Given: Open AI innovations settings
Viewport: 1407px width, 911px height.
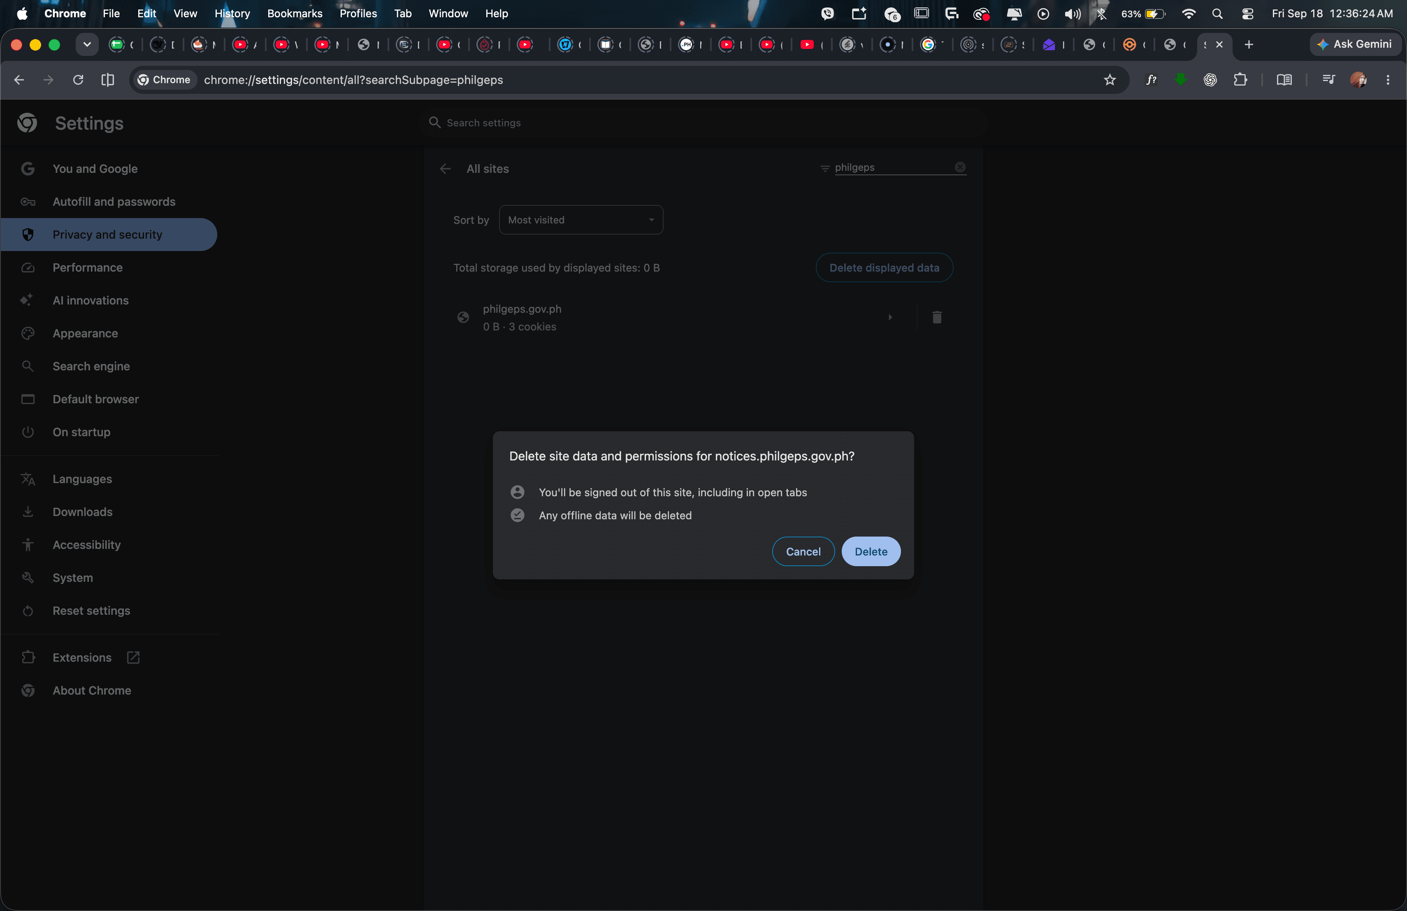Looking at the screenshot, I should point(91,300).
